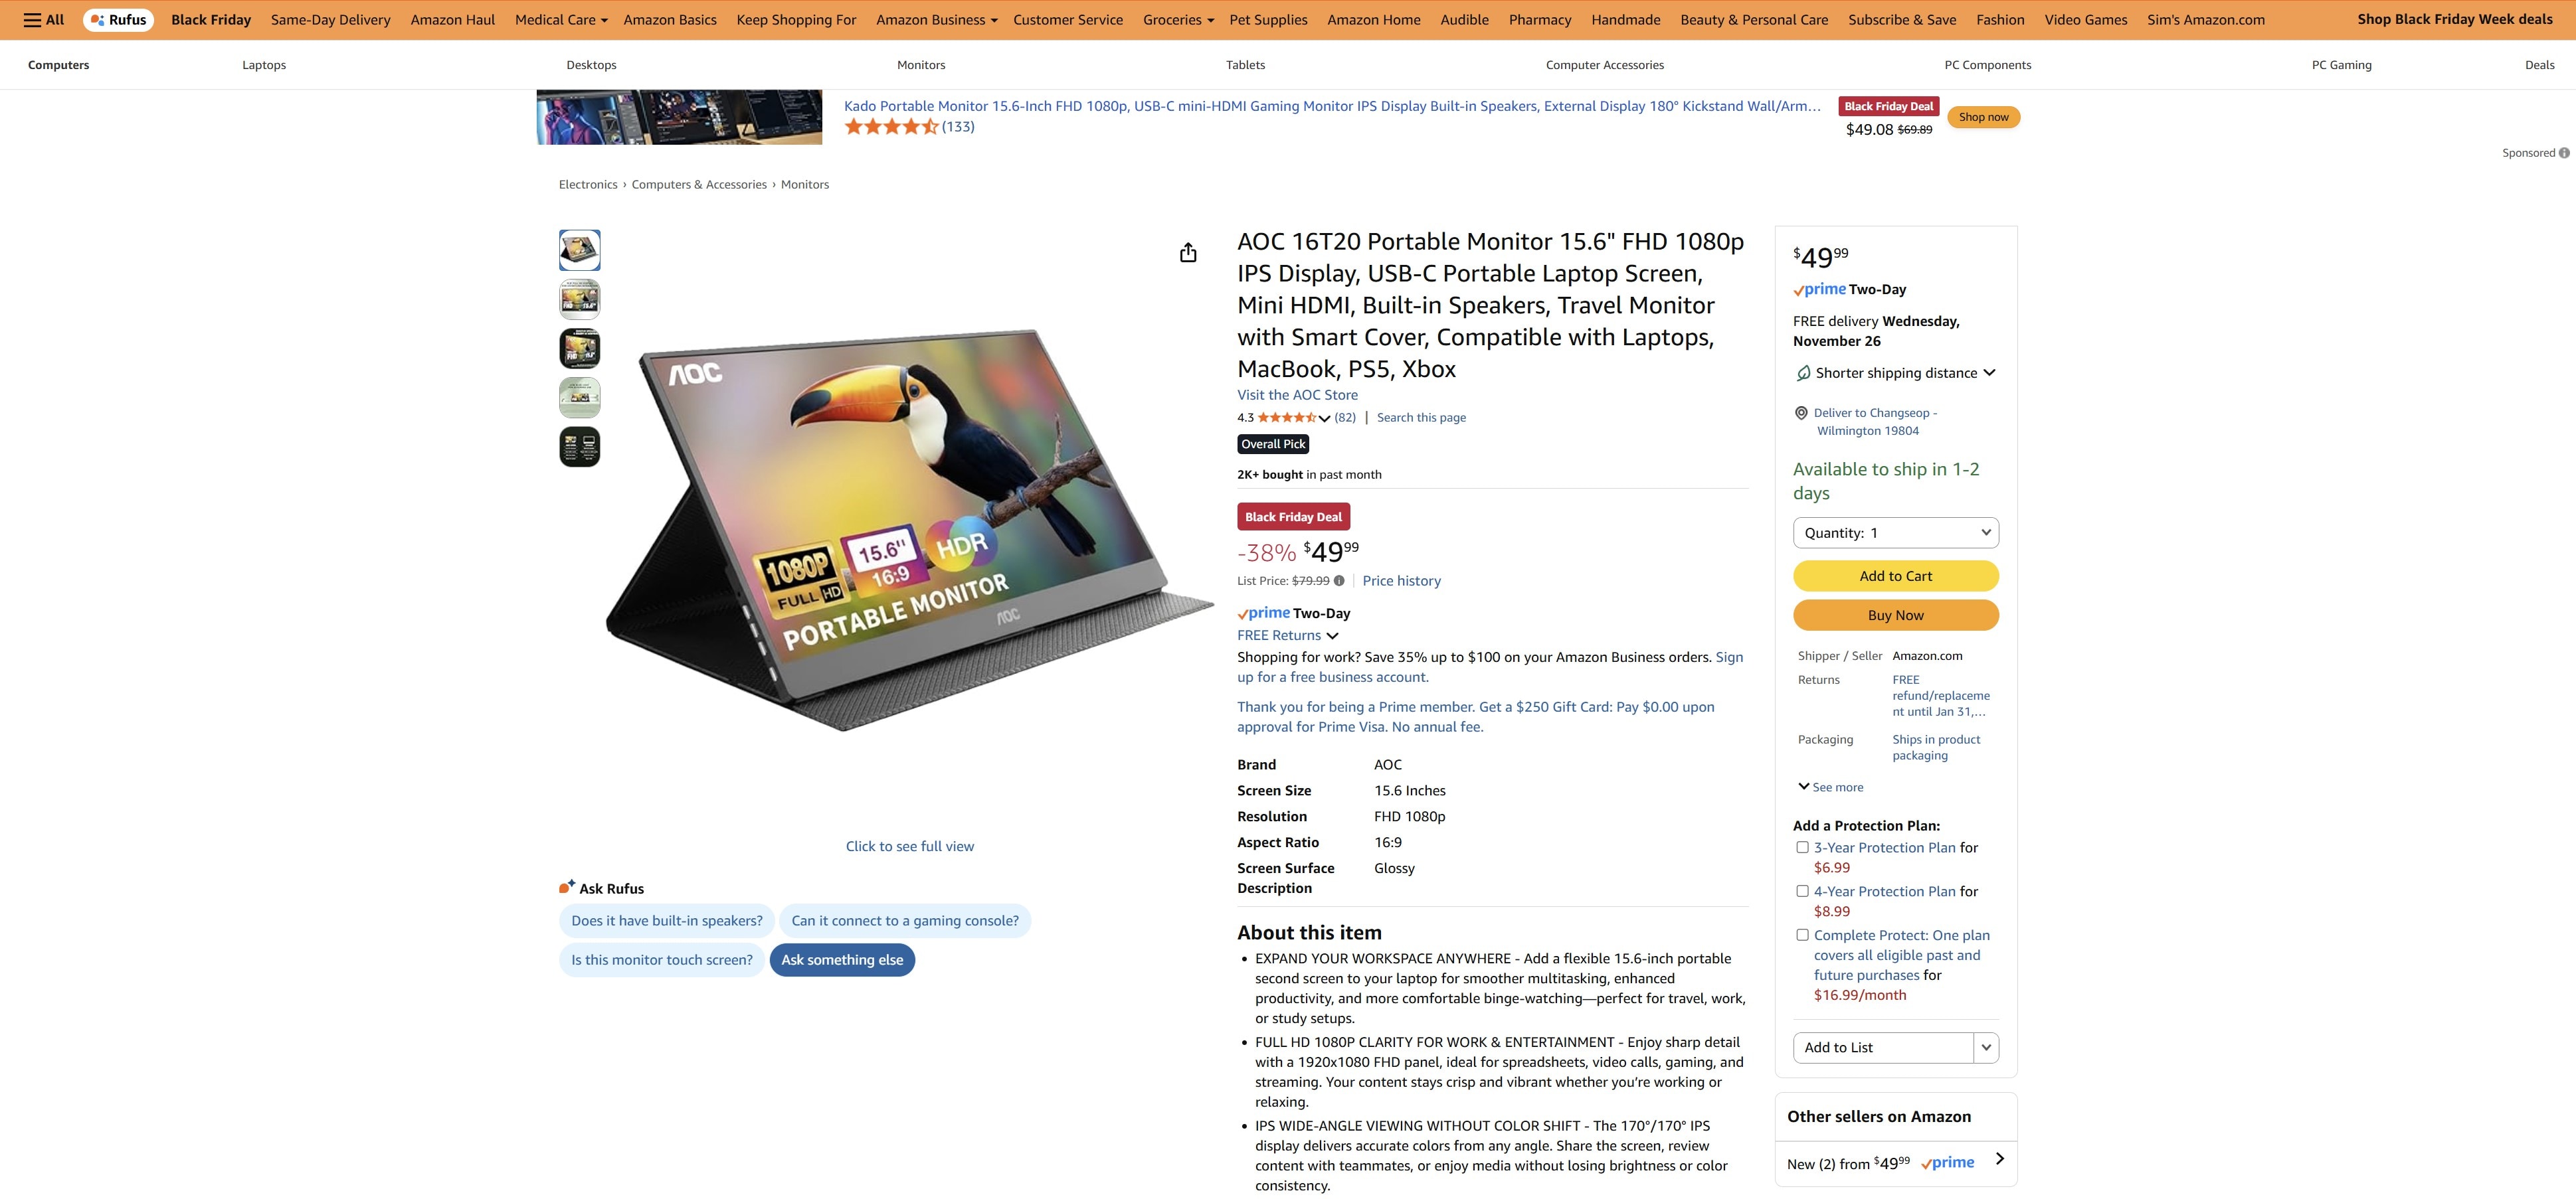The image size is (2576, 1199).
Task: Open the Add to List dropdown arrow
Action: pos(1986,1047)
